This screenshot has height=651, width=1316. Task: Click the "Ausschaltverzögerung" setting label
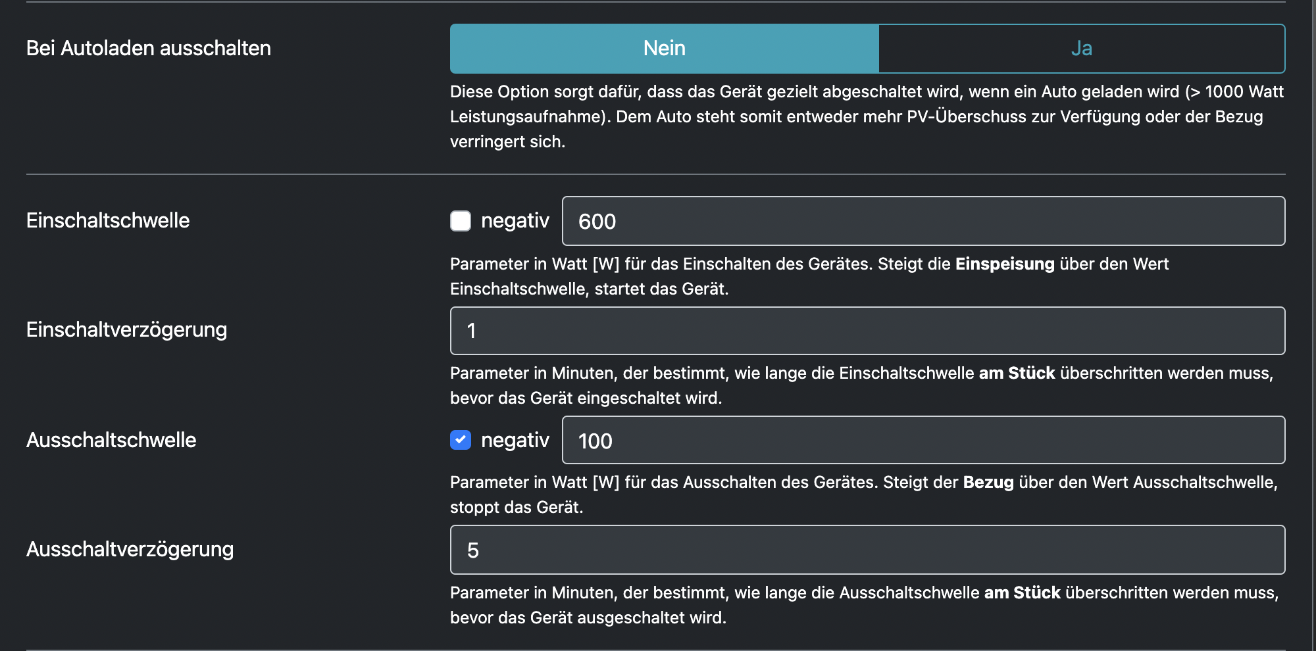(x=130, y=549)
